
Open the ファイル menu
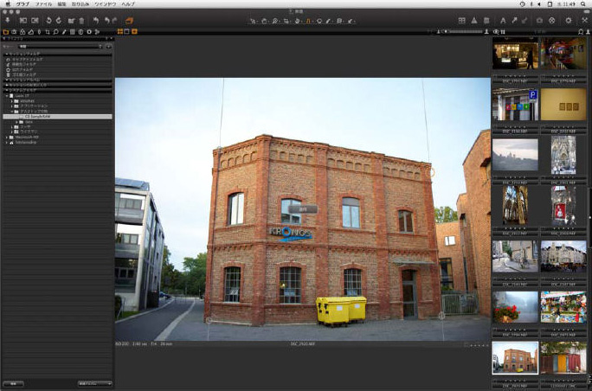43,4
